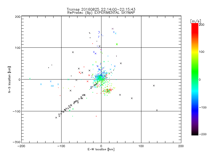Click the color bar's "0" label

pyautogui.click(x=200, y=80)
